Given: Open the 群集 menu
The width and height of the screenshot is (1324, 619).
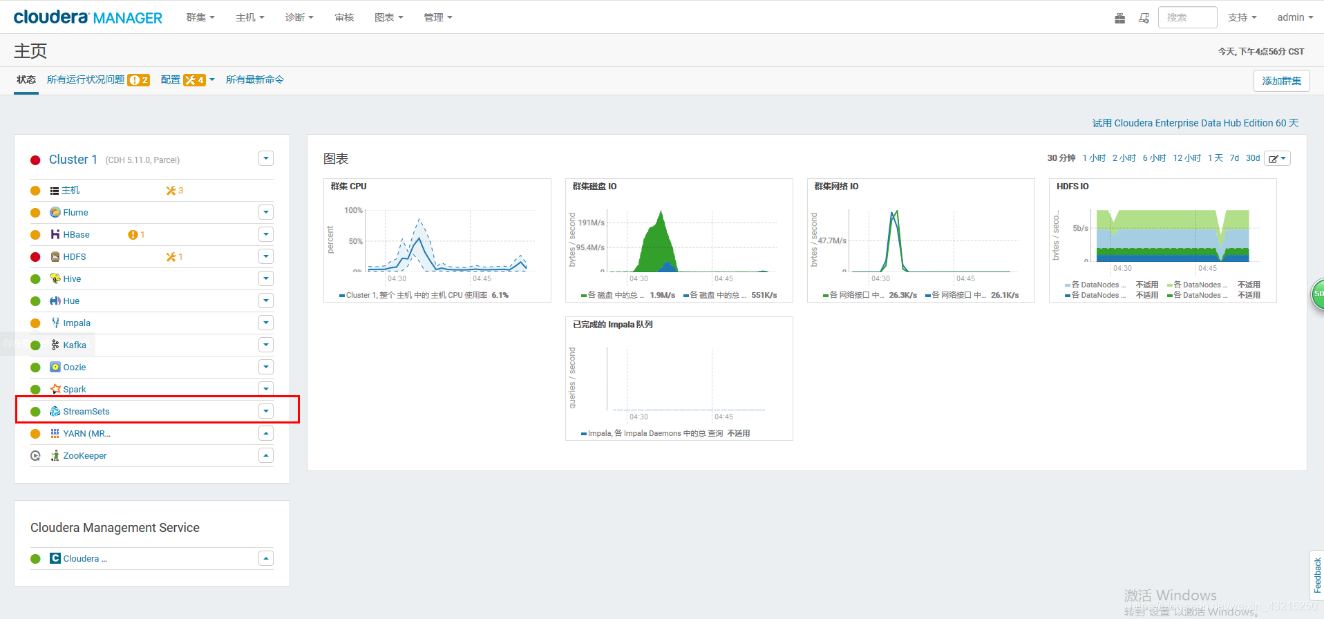Looking at the screenshot, I should (x=200, y=17).
